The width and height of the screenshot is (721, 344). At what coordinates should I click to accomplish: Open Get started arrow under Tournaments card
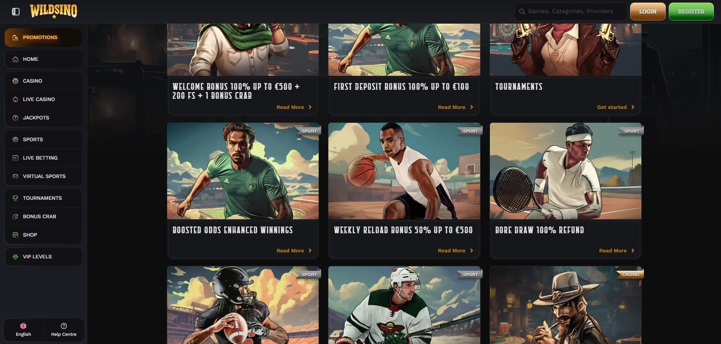(633, 107)
